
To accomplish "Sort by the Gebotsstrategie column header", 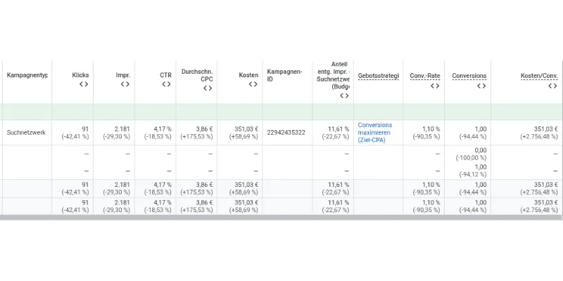I will click(x=379, y=76).
